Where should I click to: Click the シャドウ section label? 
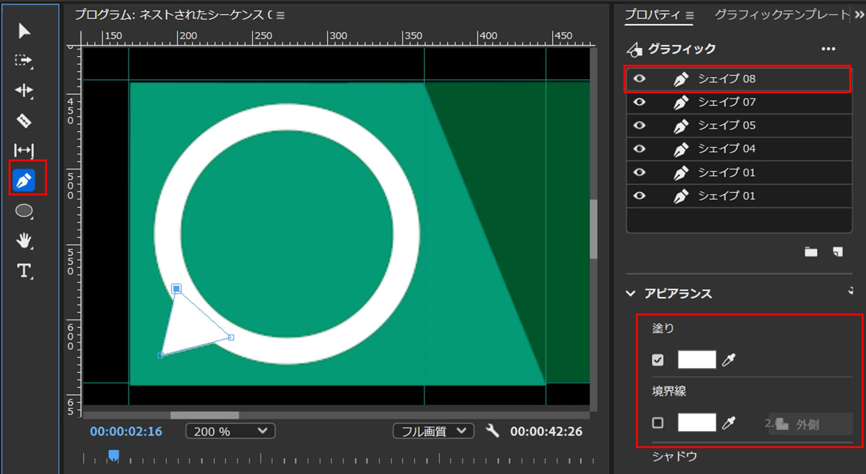coord(674,456)
